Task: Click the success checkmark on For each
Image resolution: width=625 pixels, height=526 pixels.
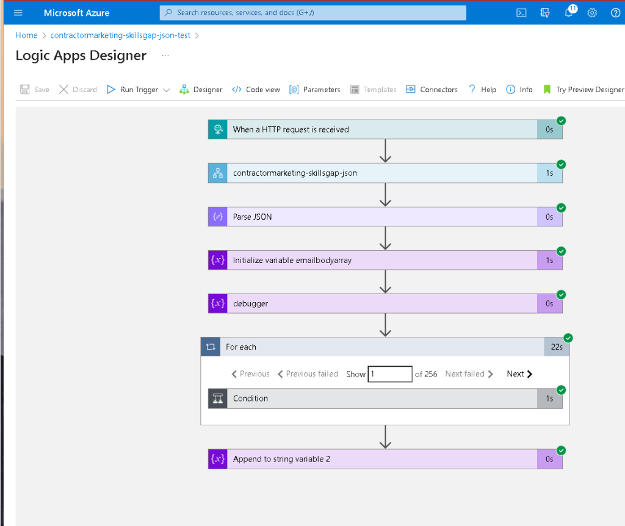Action: (x=568, y=338)
